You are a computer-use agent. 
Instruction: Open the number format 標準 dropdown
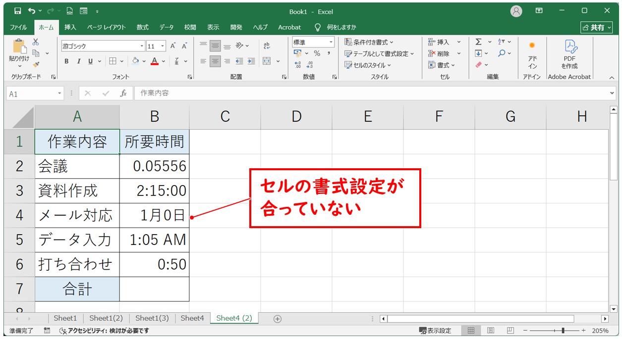[x=331, y=42]
